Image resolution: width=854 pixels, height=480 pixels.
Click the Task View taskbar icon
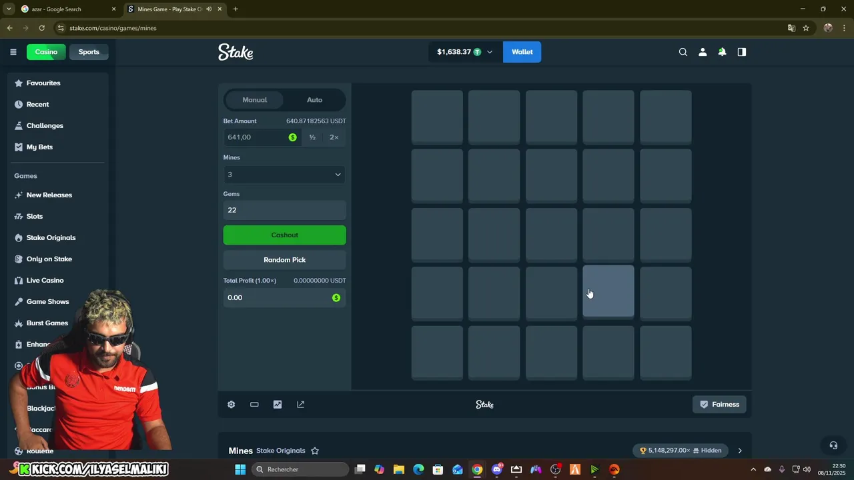click(x=360, y=469)
